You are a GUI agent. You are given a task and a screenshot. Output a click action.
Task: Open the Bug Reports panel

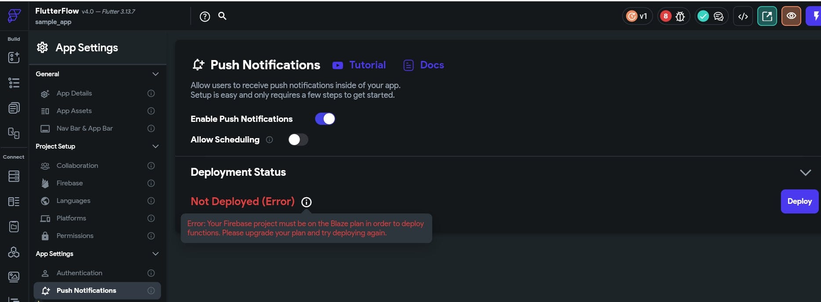pyautogui.click(x=680, y=16)
